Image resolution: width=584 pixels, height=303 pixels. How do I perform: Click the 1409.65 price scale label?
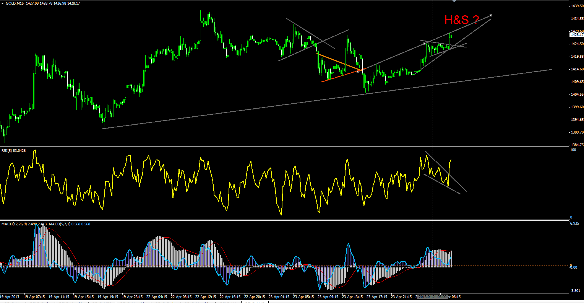click(577, 82)
